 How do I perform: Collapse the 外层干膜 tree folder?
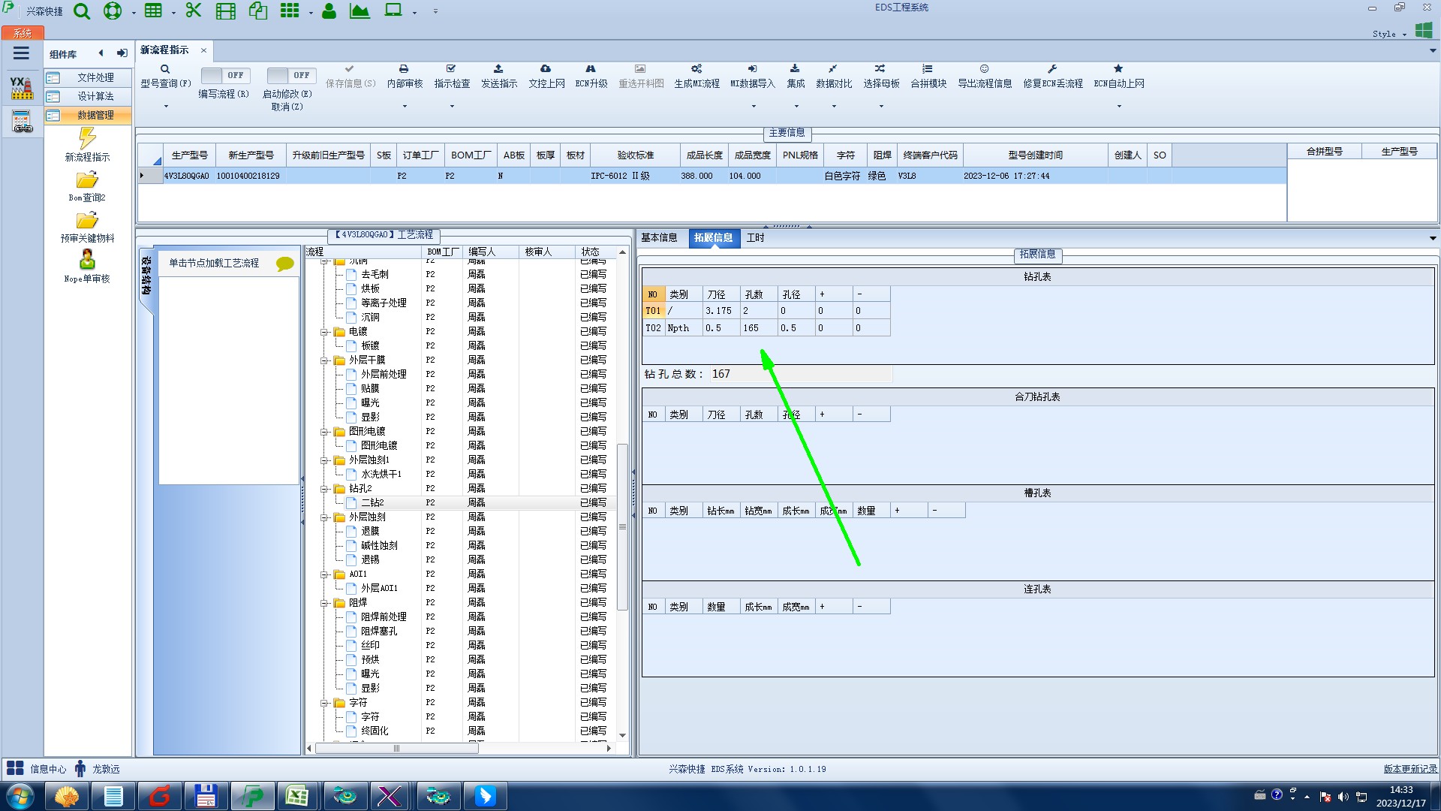click(x=325, y=360)
